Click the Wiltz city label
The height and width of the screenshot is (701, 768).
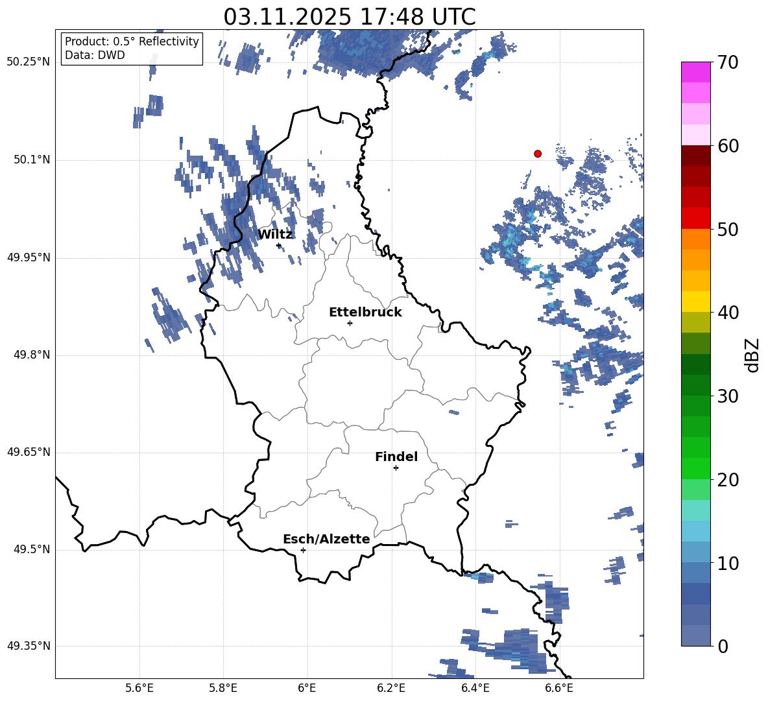pos(275,235)
